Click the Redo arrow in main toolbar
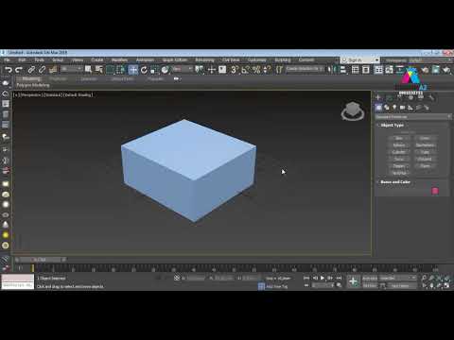 click(19, 70)
